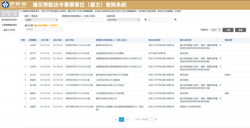Sort by 違法法規法條 column header
The image size is (250, 128).
tap(156, 40)
